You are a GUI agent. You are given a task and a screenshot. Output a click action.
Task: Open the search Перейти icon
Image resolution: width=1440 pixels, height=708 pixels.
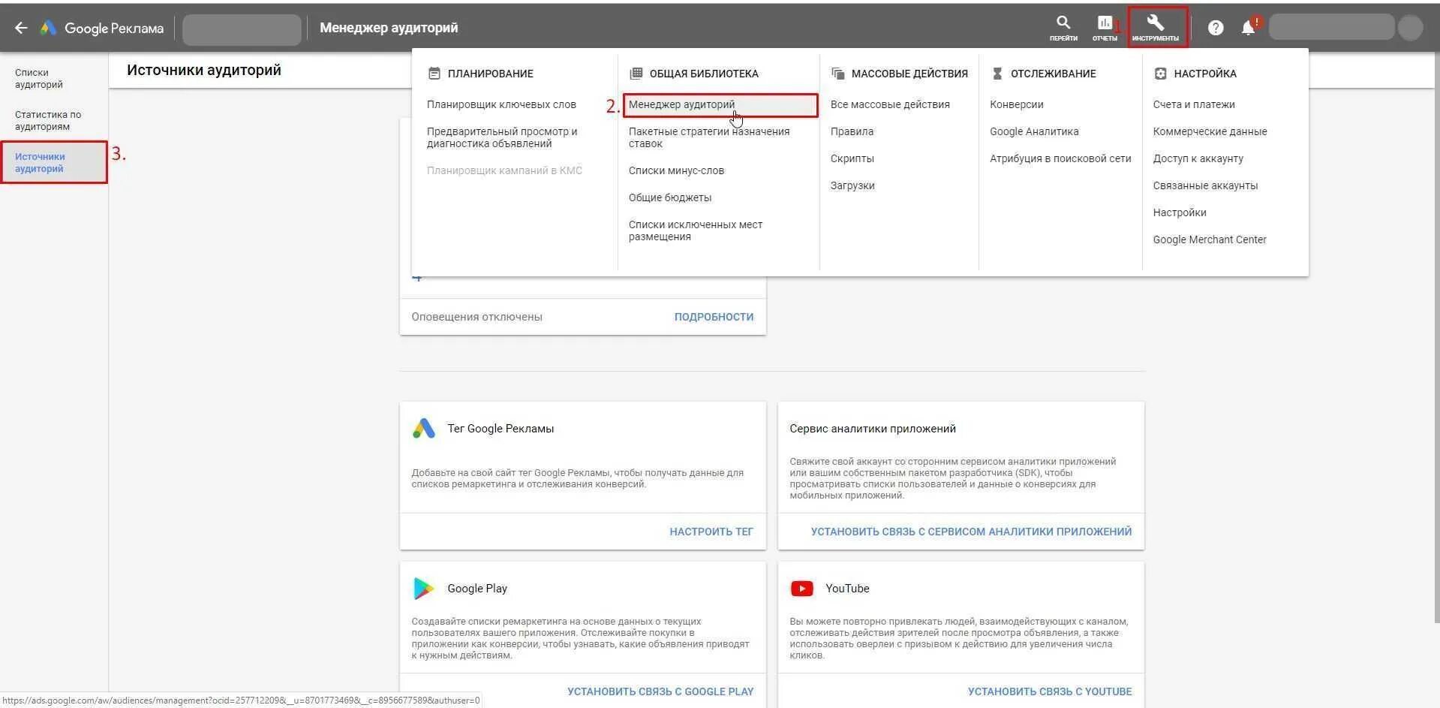[x=1063, y=28]
